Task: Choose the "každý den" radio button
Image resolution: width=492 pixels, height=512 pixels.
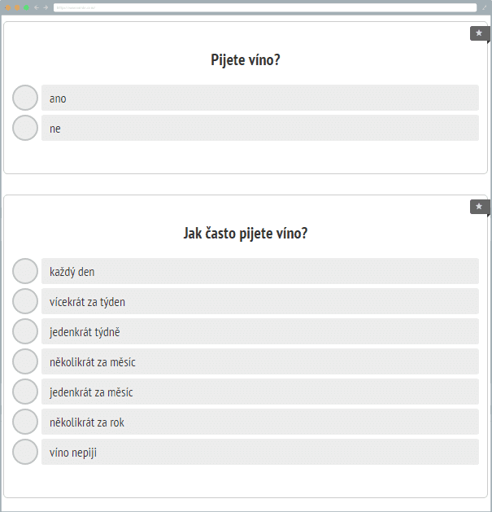Action: pyautogui.click(x=25, y=271)
